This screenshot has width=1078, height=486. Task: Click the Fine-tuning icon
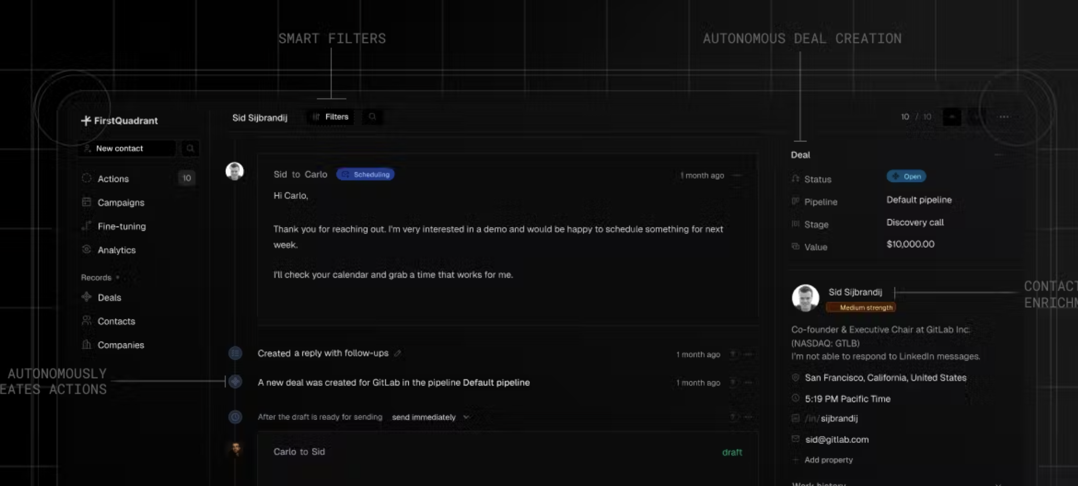pyautogui.click(x=87, y=226)
